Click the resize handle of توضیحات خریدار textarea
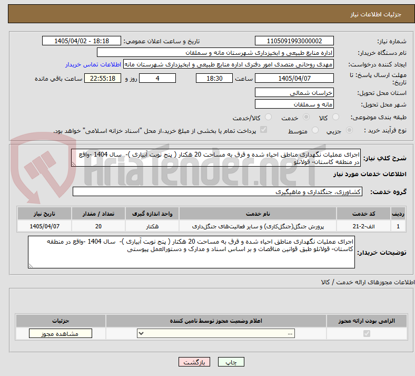415x376 pixels. [31, 266]
